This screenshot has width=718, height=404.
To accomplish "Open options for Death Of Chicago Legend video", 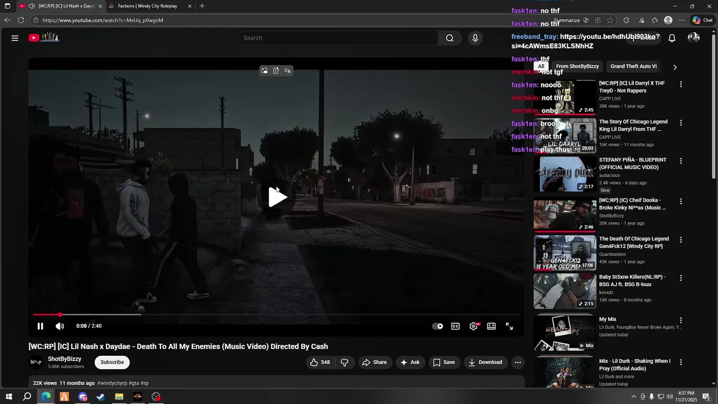I will 681,240.
